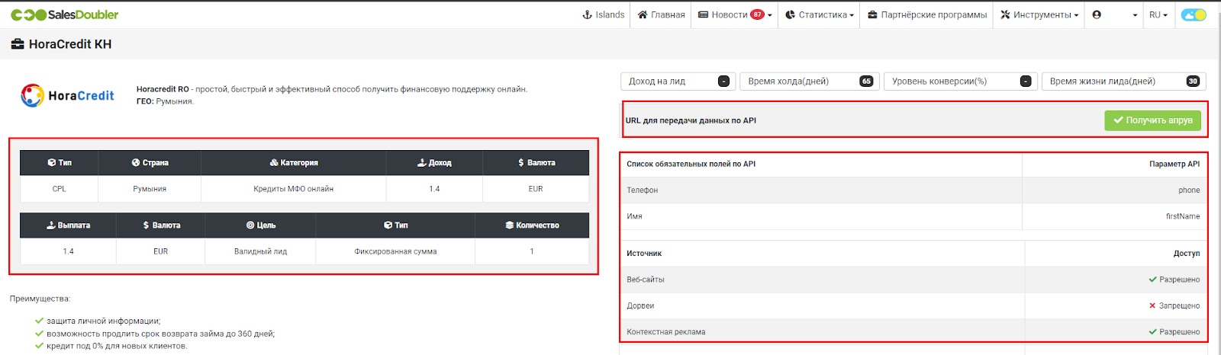
Task: Click the защита личной информации list item
Action: coord(104,321)
